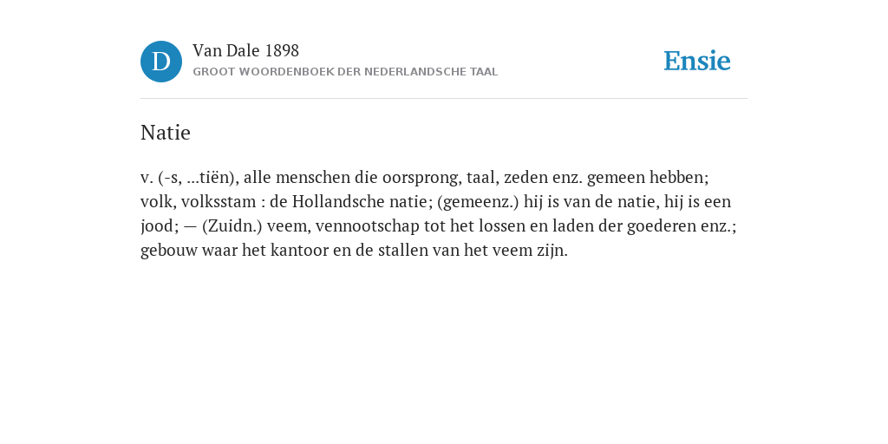The height and width of the screenshot is (444, 888).
Task: Open the Ensie logo link
Action: click(x=697, y=61)
